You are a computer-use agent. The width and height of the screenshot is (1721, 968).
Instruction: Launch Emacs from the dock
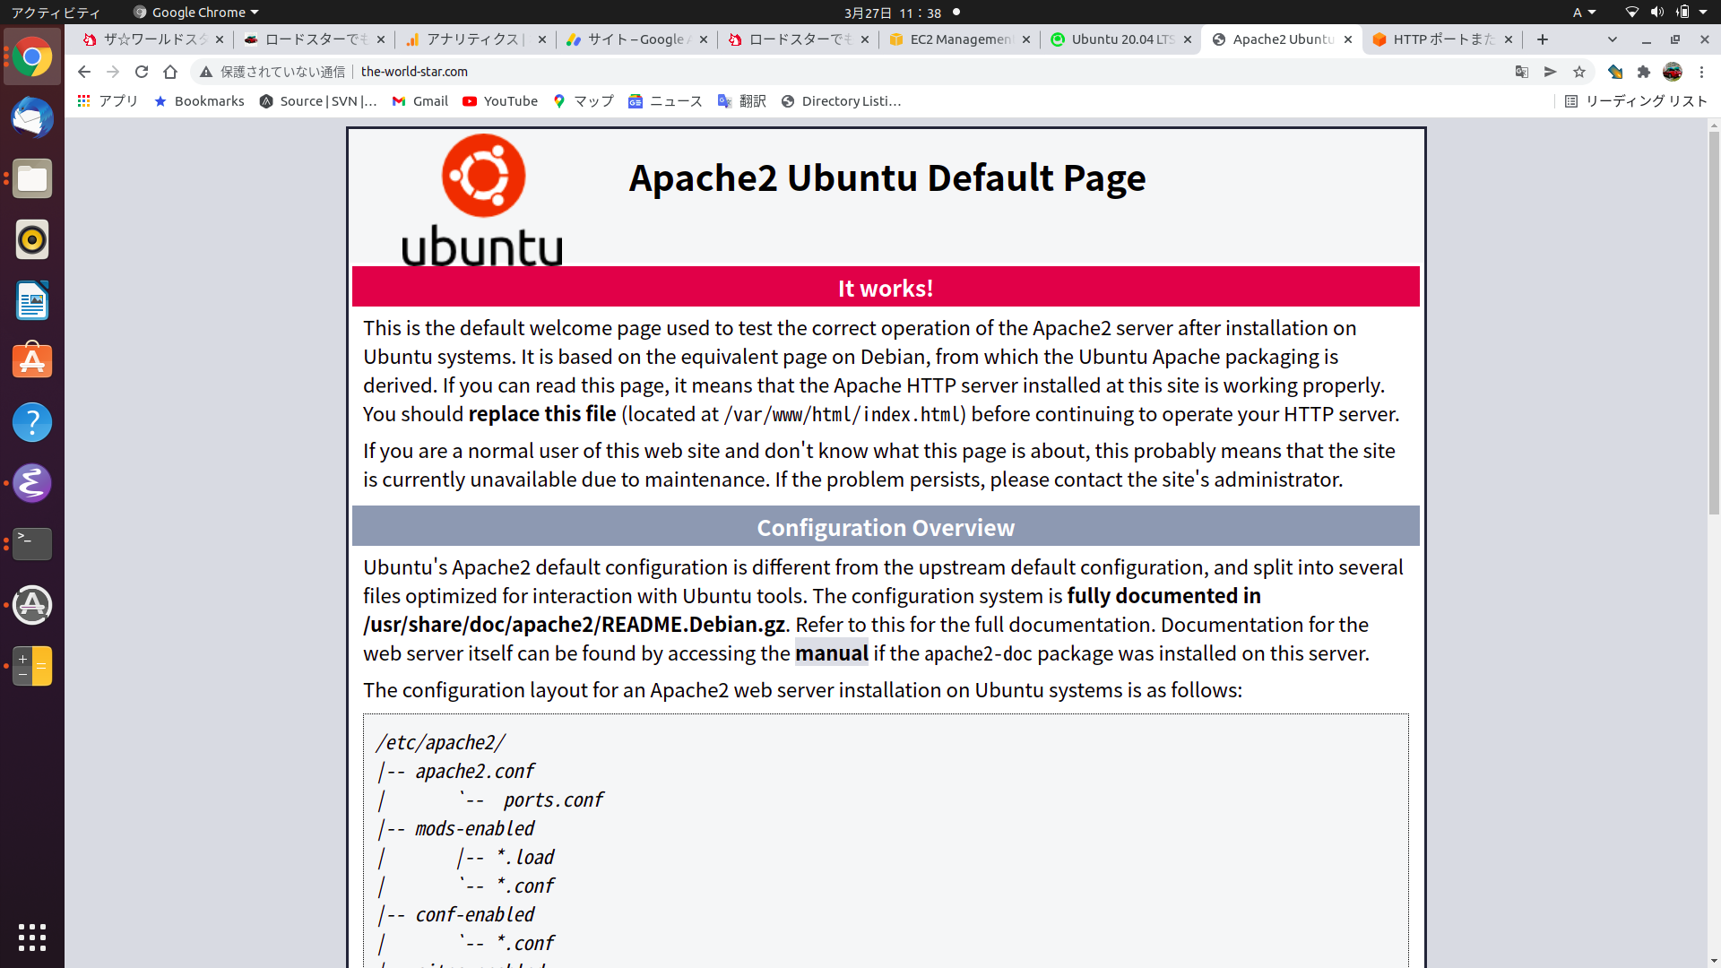[x=32, y=483]
